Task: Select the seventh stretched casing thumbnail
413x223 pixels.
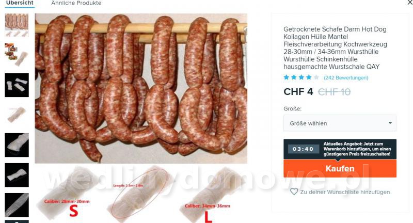Action: (17, 205)
